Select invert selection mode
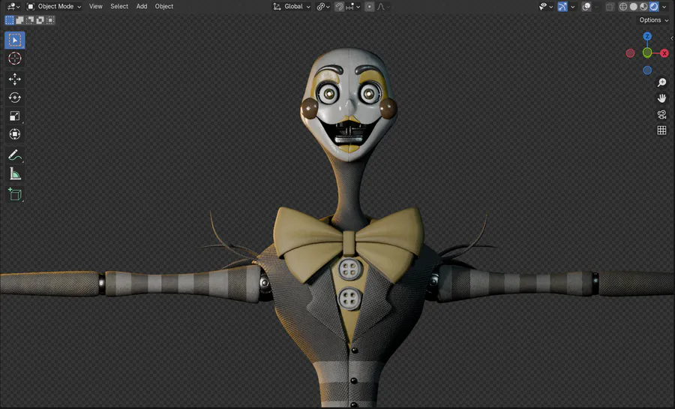The width and height of the screenshot is (675, 409). (40, 20)
